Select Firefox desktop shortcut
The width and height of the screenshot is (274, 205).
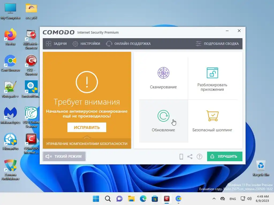click(10, 37)
